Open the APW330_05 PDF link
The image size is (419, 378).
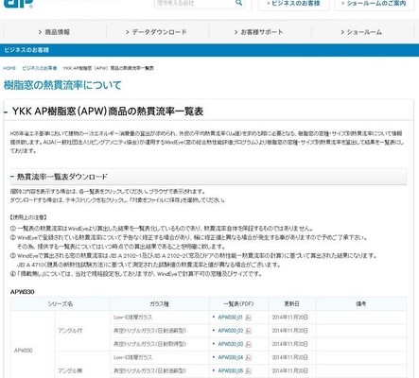click(x=231, y=371)
